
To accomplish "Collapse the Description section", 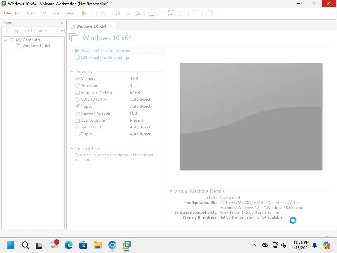I will point(72,149).
